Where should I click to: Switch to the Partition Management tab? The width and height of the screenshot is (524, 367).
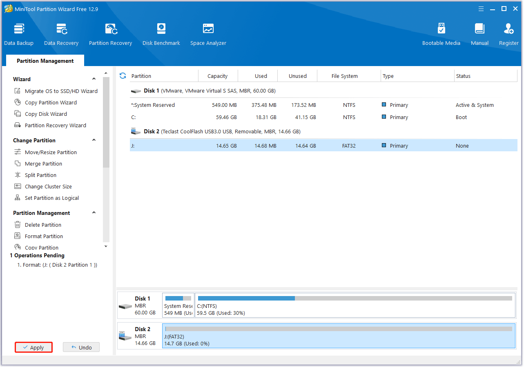pos(45,61)
